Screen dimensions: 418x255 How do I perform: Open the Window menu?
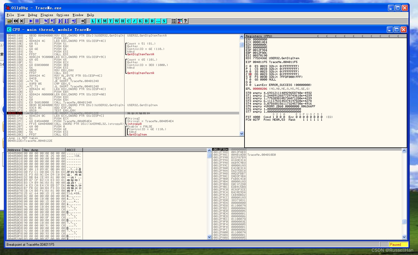[78, 15]
